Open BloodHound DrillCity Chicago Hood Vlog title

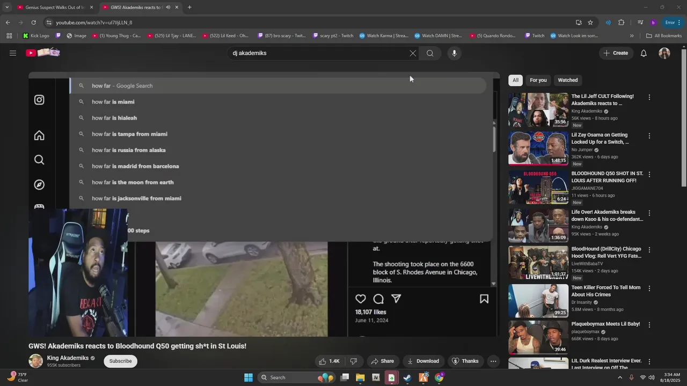[x=606, y=253]
